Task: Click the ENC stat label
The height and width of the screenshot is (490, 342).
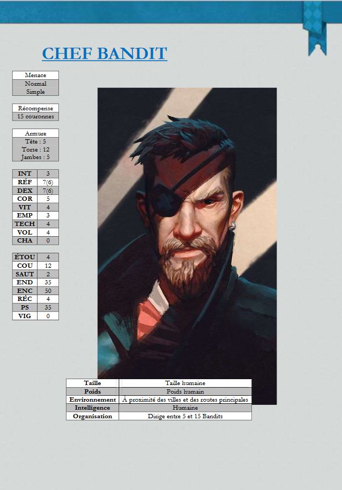Action: tap(25, 291)
